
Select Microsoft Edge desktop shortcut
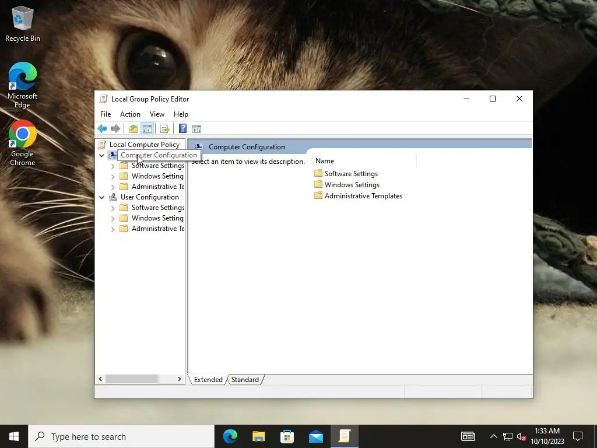[x=23, y=85]
